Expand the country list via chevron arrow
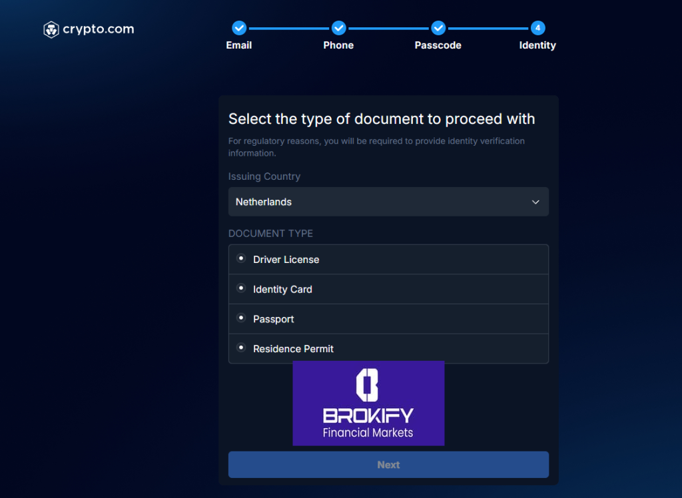Viewport: 682px width, 498px height. coord(535,202)
